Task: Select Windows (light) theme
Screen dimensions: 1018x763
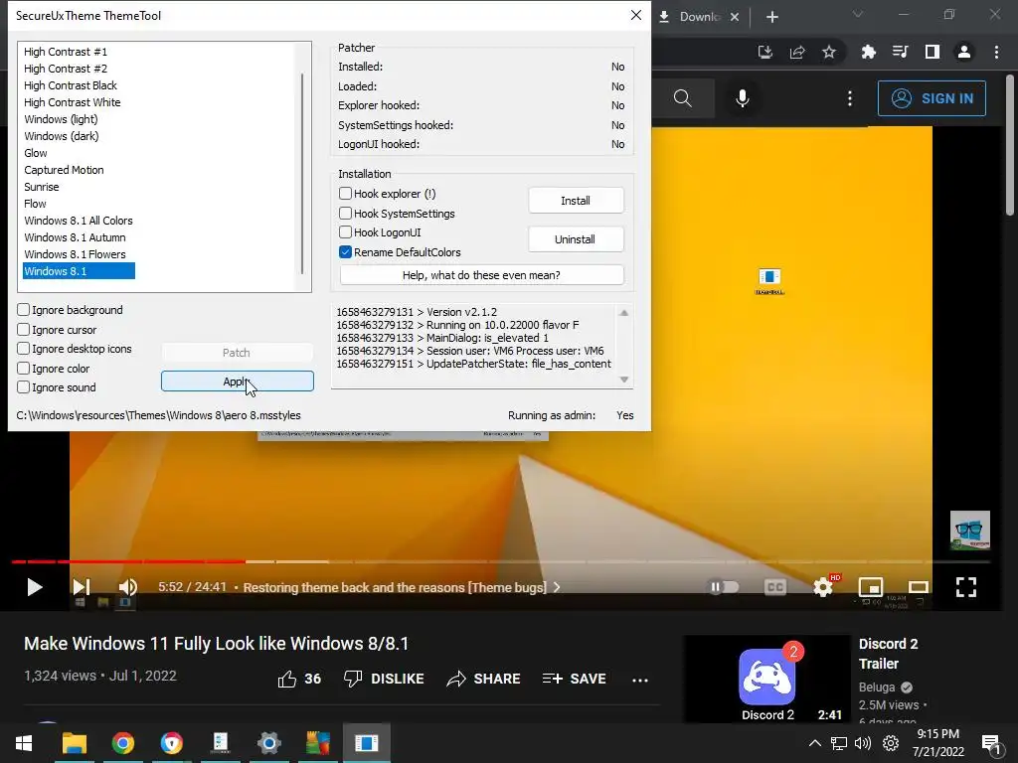Action: 61,119
